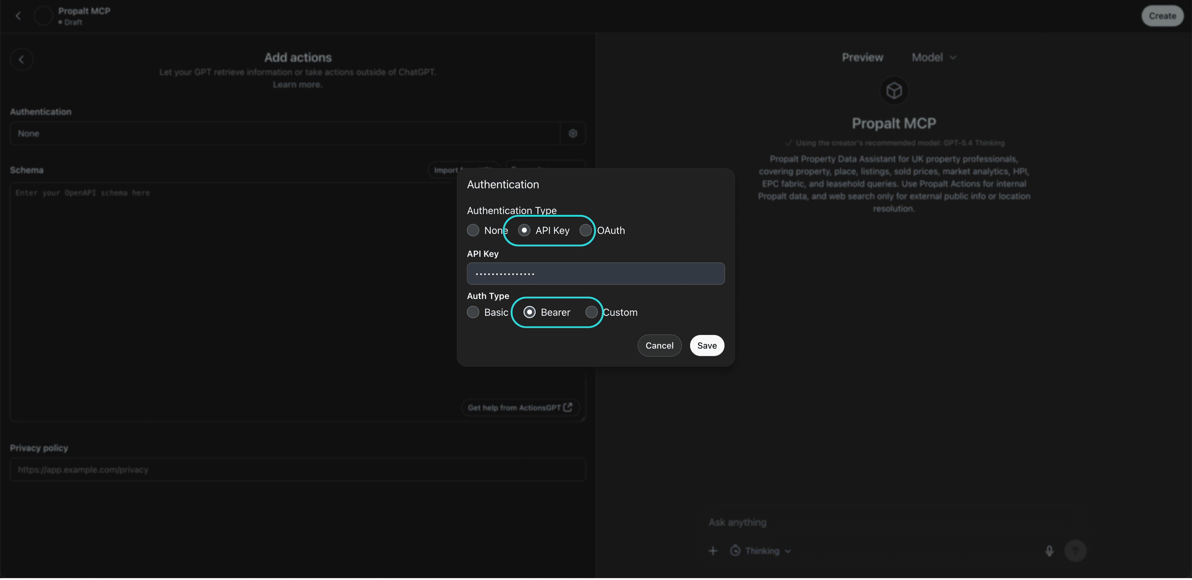Click the Propalt MCP cube icon
This screenshot has width=1192, height=580.
click(894, 90)
